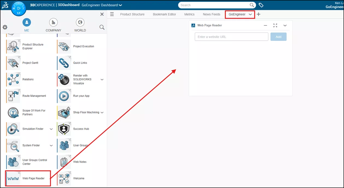Click the 3DEXPERIENCE compass logo

point(18,8)
